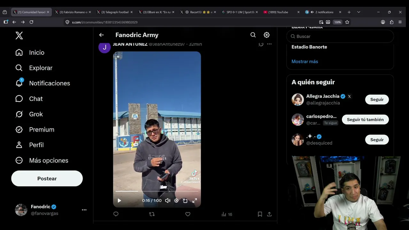Click the Postear button
The image size is (409, 230).
coord(47,179)
